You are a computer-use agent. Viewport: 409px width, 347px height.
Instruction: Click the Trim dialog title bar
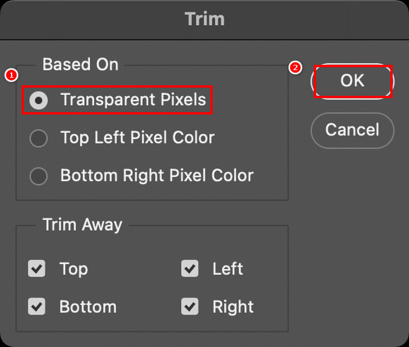pyautogui.click(x=204, y=18)
